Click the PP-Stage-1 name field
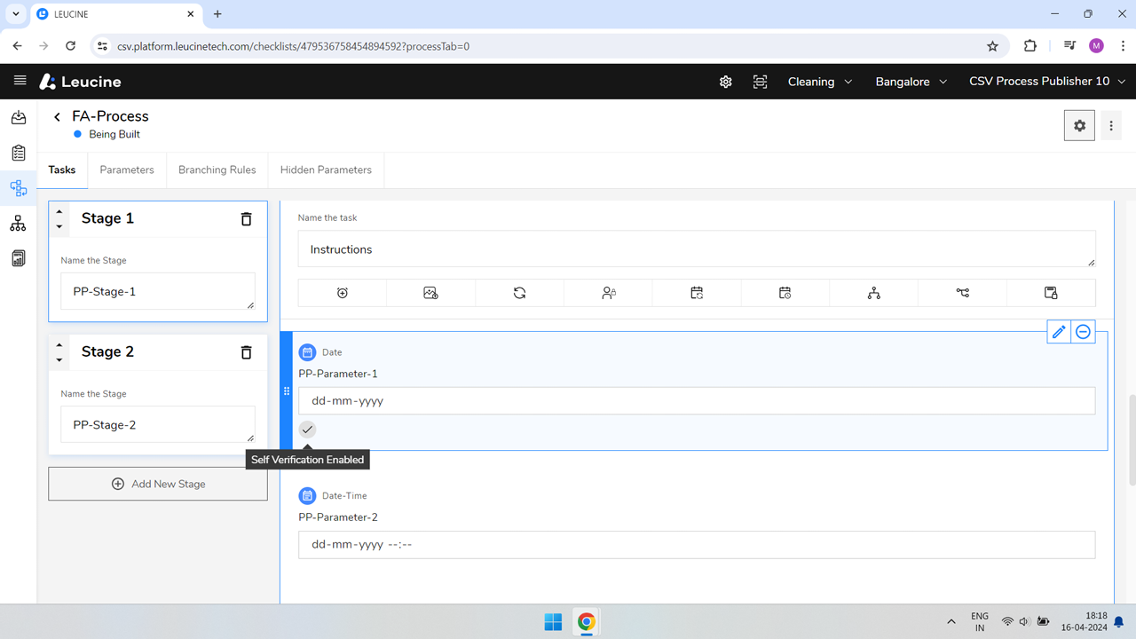The width and height of the screenshot is (1136, 639). (x=158, y=291)
